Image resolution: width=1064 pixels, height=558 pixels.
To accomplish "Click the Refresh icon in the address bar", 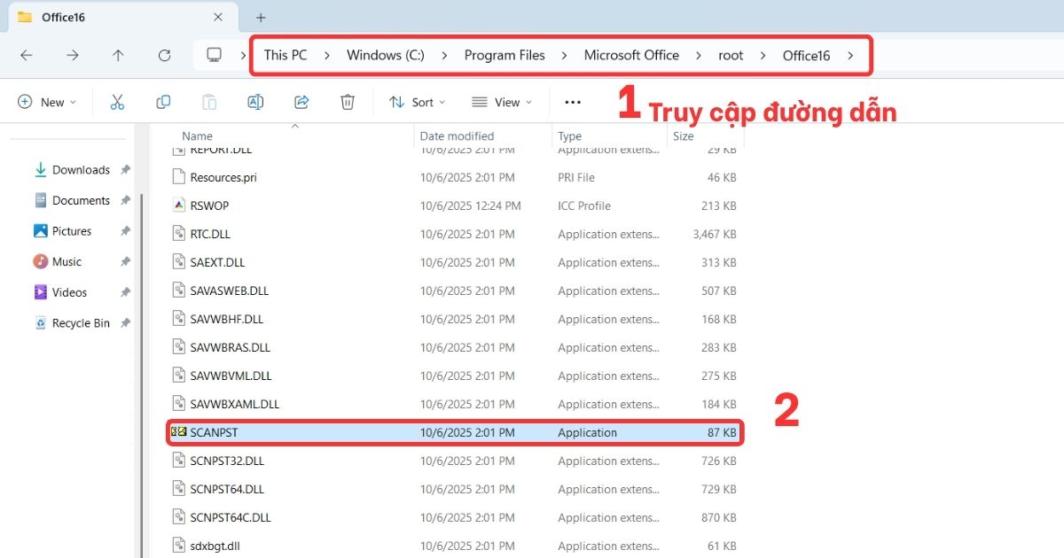I will (x=164, y=55).
